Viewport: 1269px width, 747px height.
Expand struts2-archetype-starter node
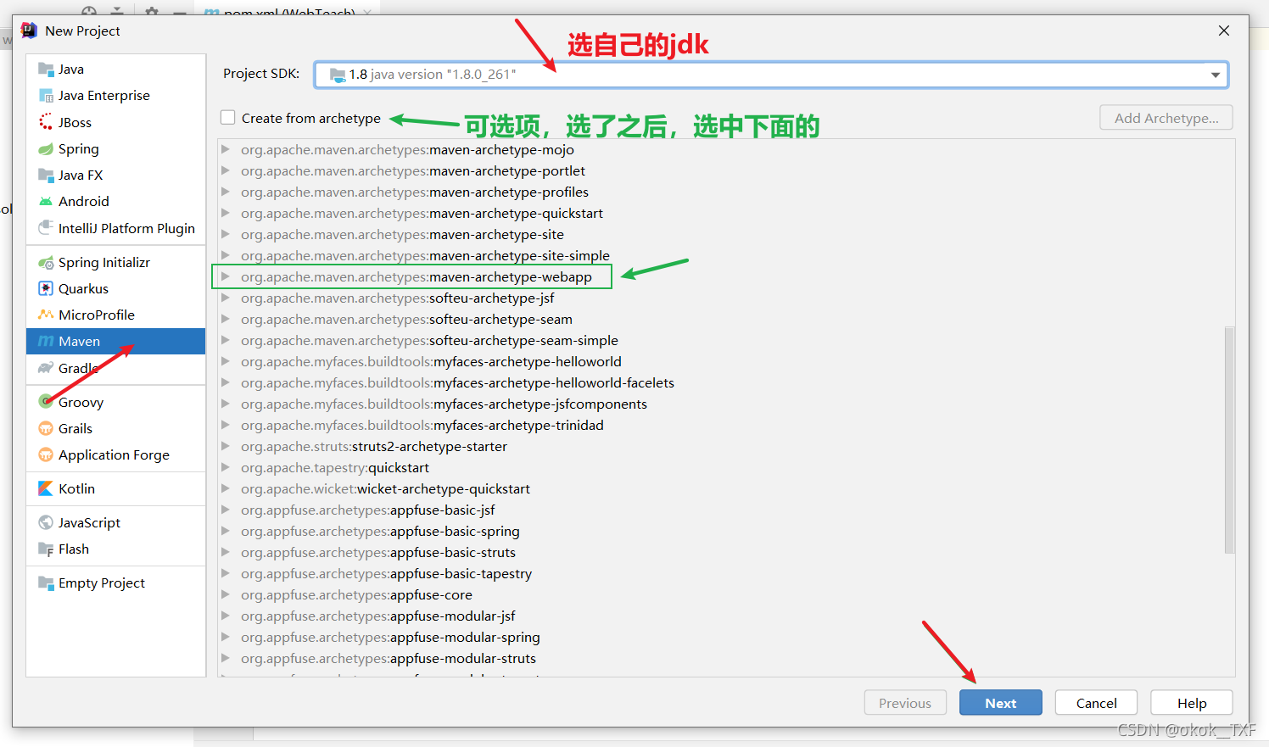tap(226, 447)
